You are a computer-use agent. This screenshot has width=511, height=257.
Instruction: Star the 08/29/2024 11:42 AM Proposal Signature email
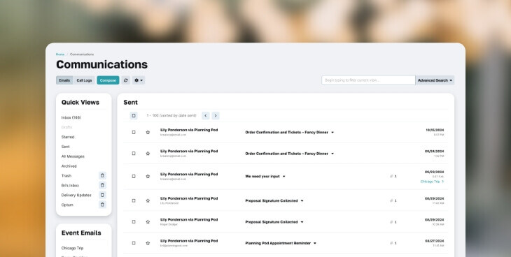(148, 200)
